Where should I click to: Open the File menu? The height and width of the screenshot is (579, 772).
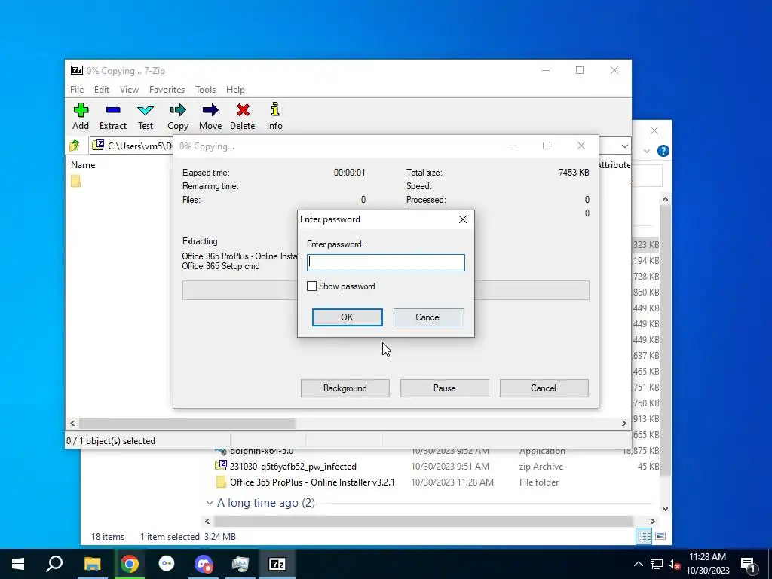click(77, 90)
